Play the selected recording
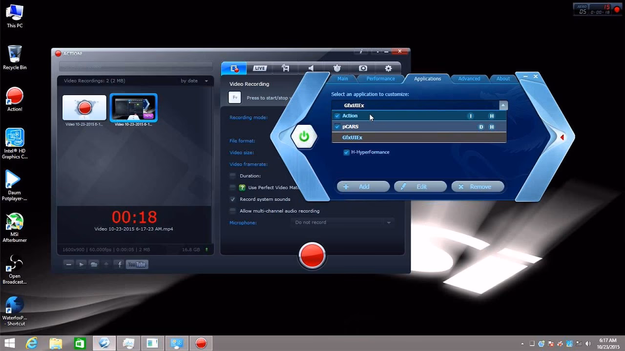625x351 pixels. point(82,264)
